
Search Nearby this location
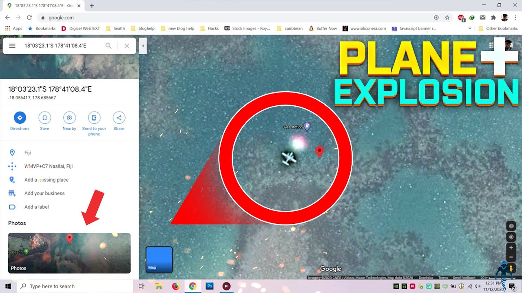[x=69, y=121]
